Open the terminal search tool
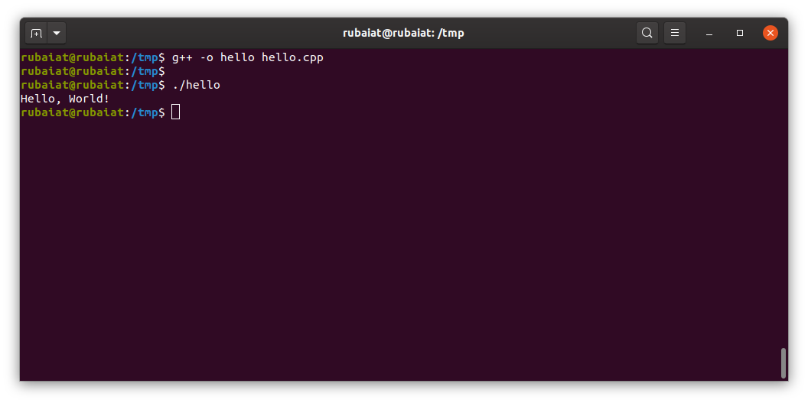808x403 pixels. pos(647,33)
